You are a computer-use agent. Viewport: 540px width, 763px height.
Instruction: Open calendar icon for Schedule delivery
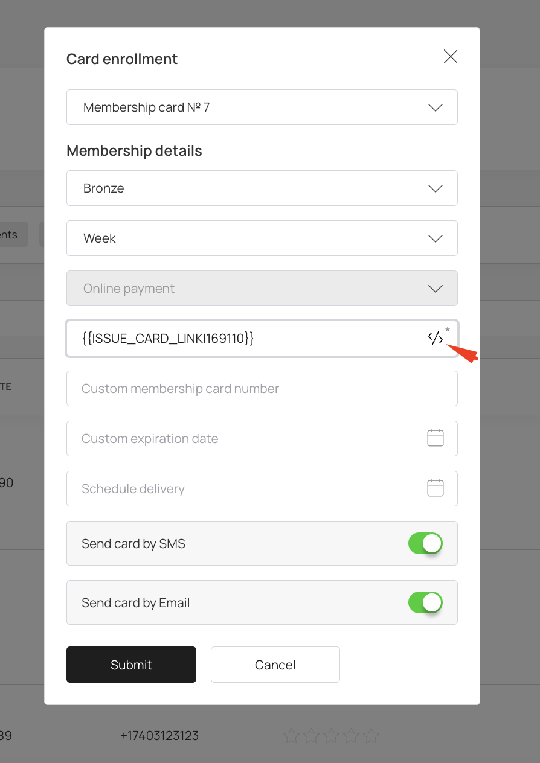436,488
